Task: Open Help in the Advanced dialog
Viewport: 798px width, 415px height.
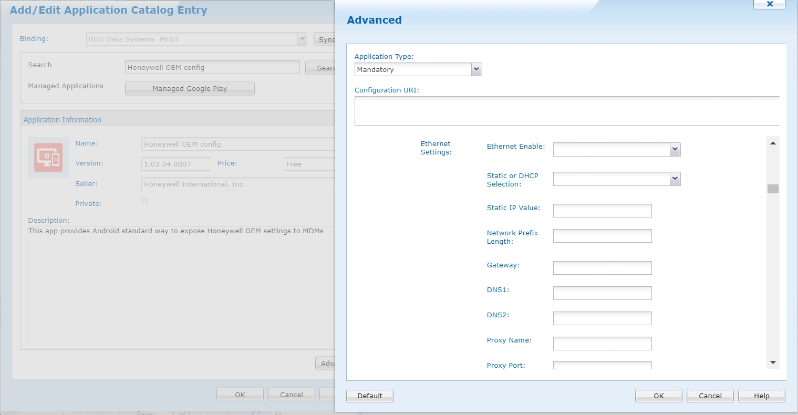Action: click(x=761, y=396)
